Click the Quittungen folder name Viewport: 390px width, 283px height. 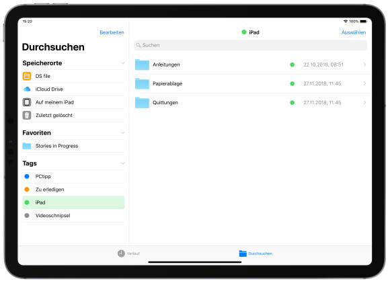(x=165, y=102)
